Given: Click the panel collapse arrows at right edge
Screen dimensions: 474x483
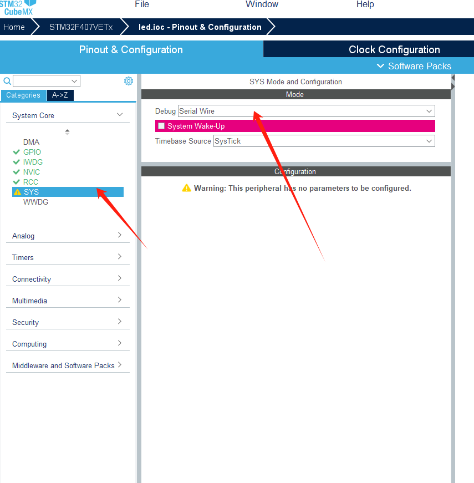Looking at the screenshot, I should click(x=453, y=82).
